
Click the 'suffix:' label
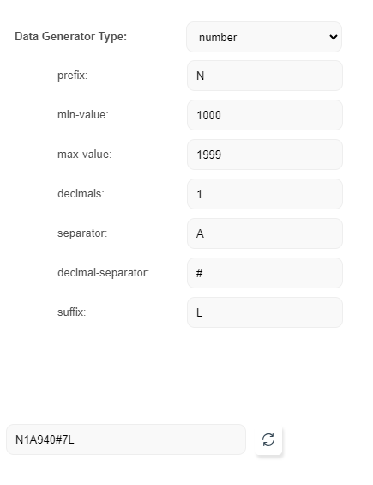point(72,312)
